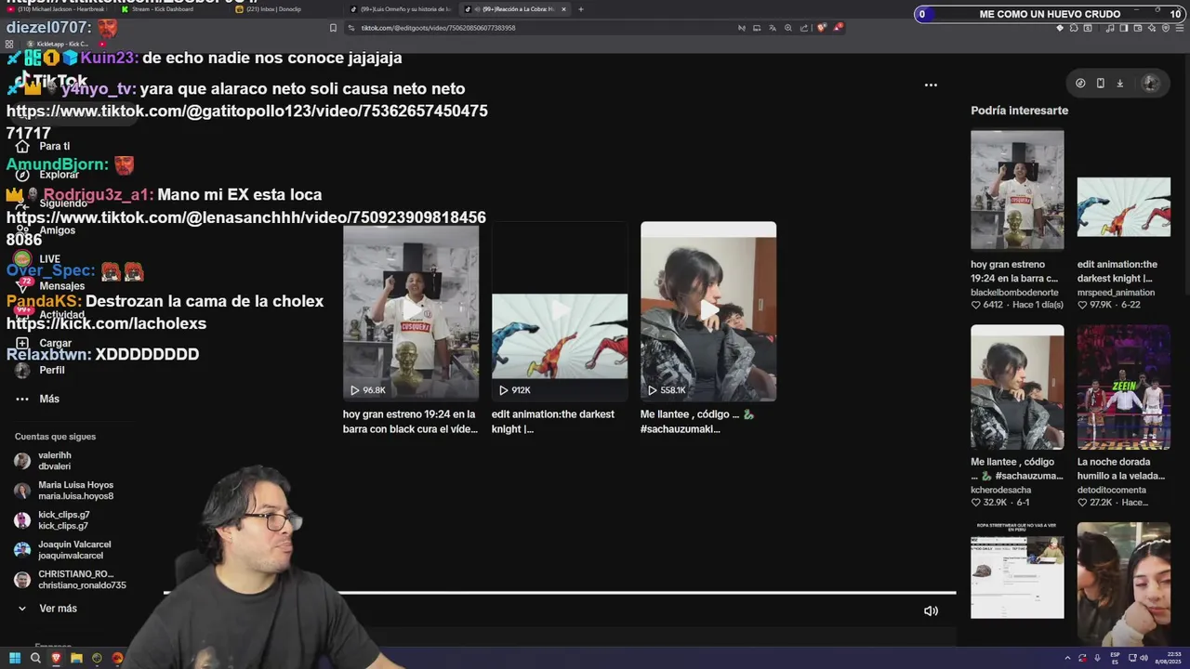
Task: Click Brave shields icon in address bar
Action: click(x=822, y=28)
